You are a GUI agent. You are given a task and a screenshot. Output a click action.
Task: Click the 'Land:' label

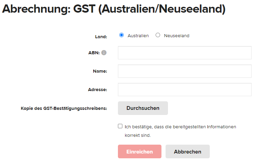click(101, 37)
